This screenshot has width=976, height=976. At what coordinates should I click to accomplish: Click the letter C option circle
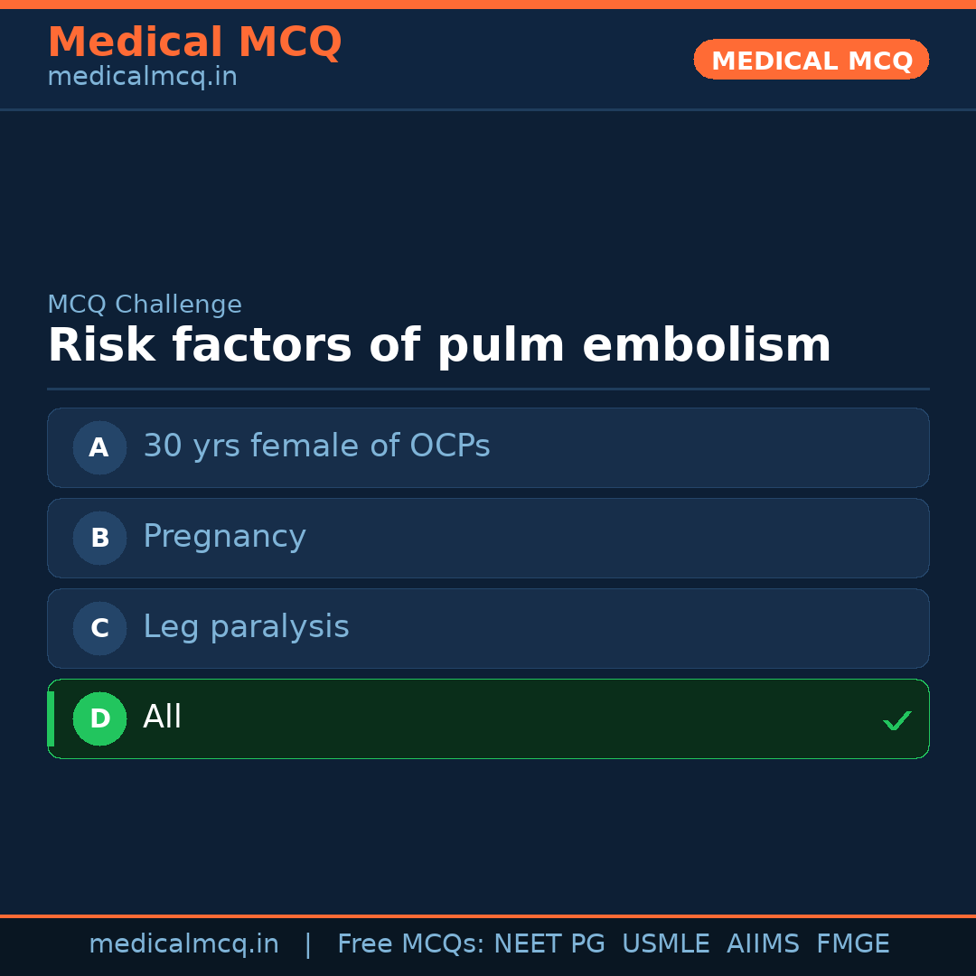pos(99,628)
